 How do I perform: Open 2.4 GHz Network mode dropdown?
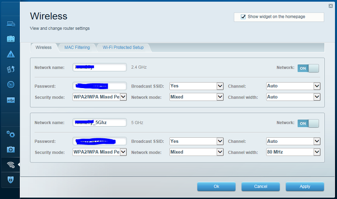point(196,97)
